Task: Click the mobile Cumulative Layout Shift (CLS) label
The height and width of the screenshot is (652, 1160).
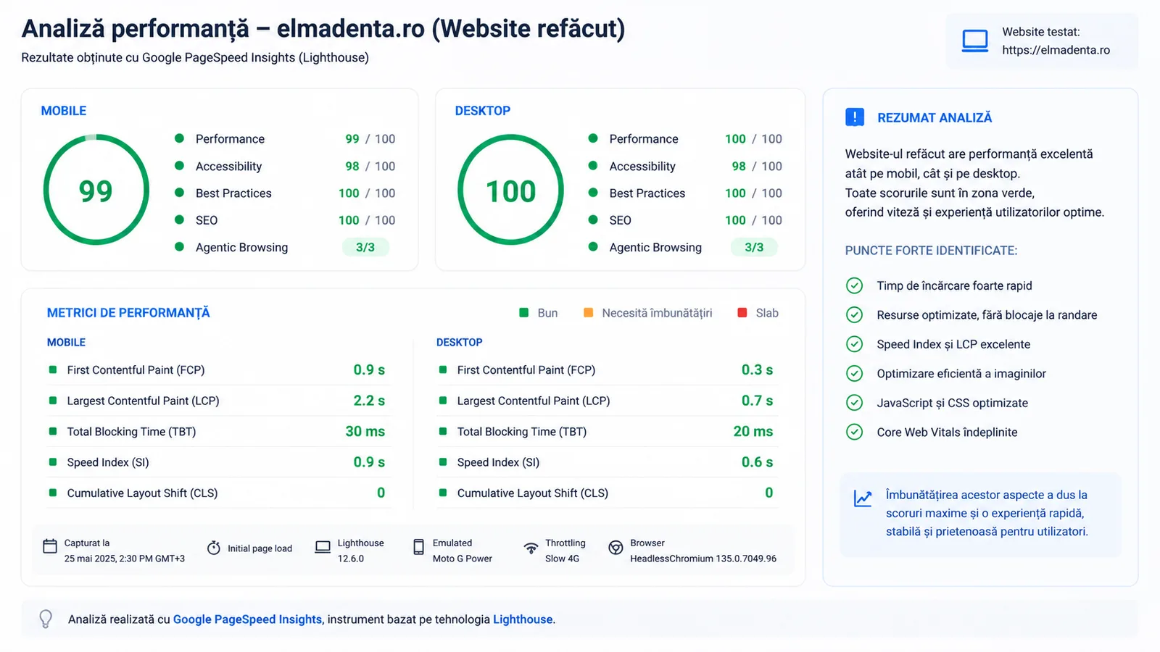Action: pos(142,493)
